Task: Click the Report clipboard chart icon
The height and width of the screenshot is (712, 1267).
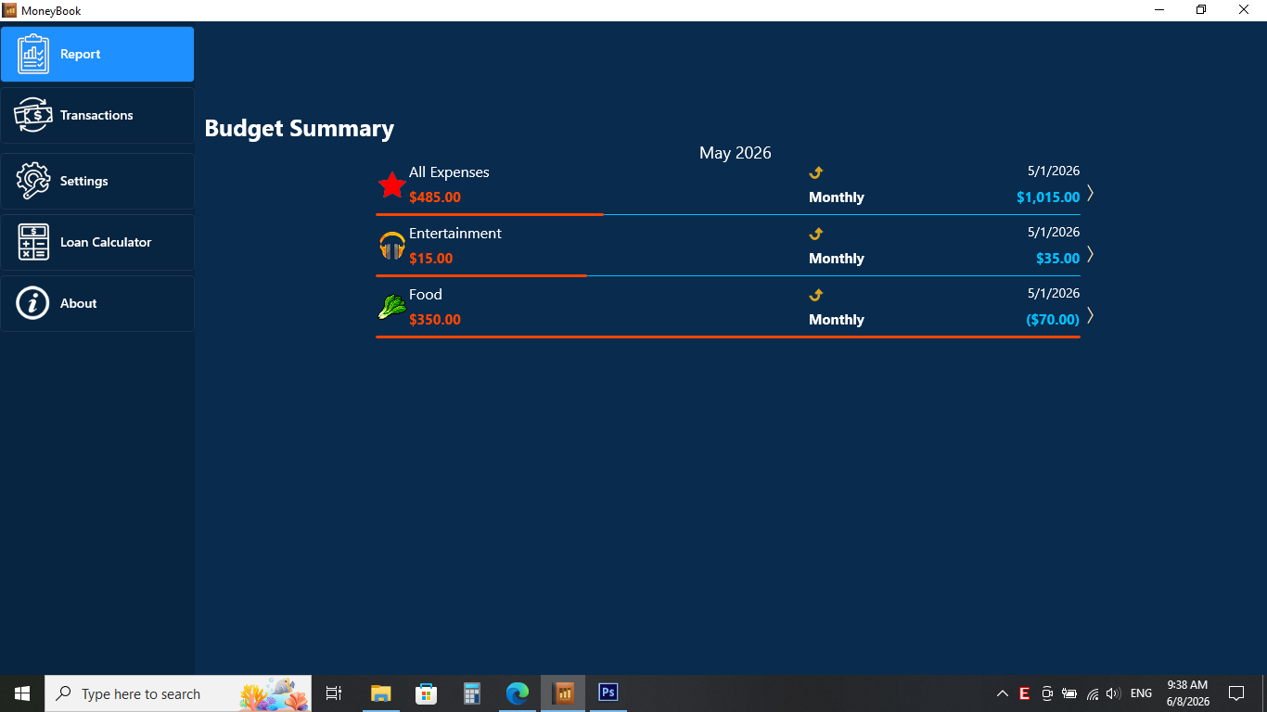Action: coord(33,54)
